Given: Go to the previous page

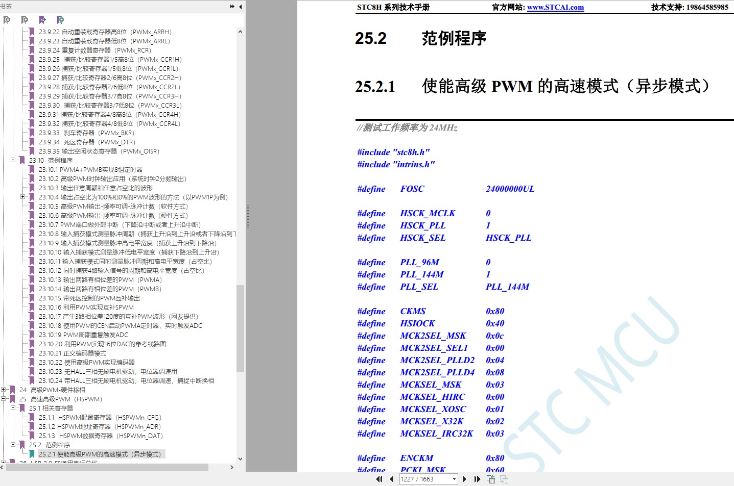Looking at the screenshot, I should point(392,479).
